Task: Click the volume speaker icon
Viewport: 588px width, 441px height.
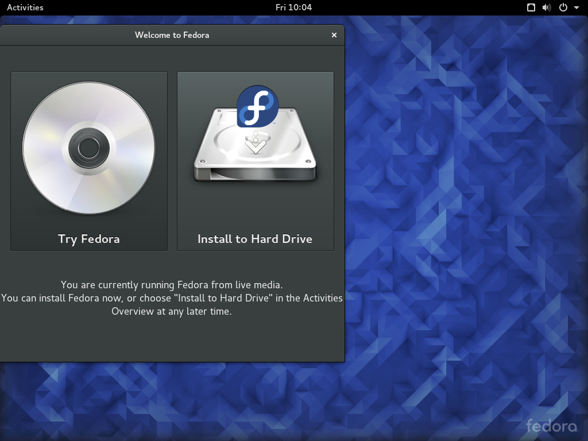Action: click(547, 7)
